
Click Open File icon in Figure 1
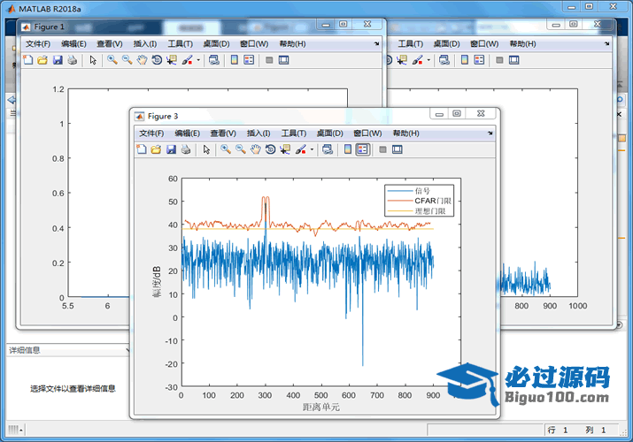coord(42,60)
